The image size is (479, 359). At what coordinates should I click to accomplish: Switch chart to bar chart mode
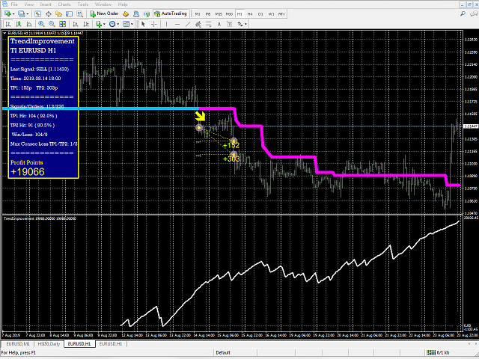pos(8,24)
